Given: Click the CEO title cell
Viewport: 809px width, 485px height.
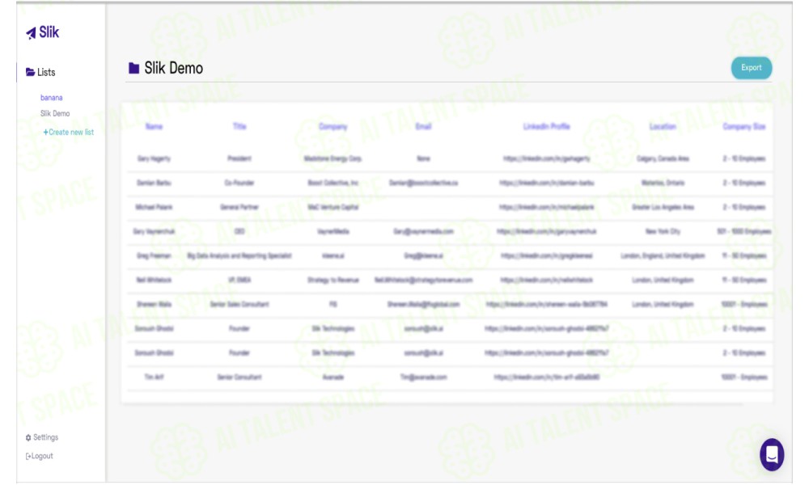Looking at the screenshot, I should 239,231.
